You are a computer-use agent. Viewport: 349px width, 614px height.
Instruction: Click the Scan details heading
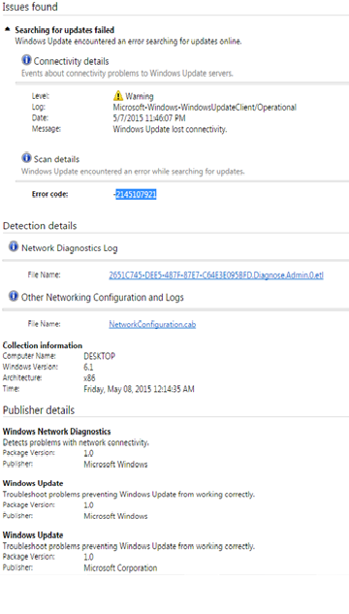[56, 159]
